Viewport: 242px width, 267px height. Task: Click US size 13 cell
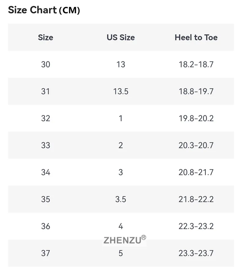pyautogui.click(x=121, y=64)
